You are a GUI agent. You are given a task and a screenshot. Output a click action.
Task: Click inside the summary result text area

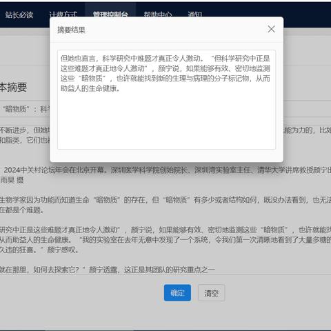tap(166, 99)
